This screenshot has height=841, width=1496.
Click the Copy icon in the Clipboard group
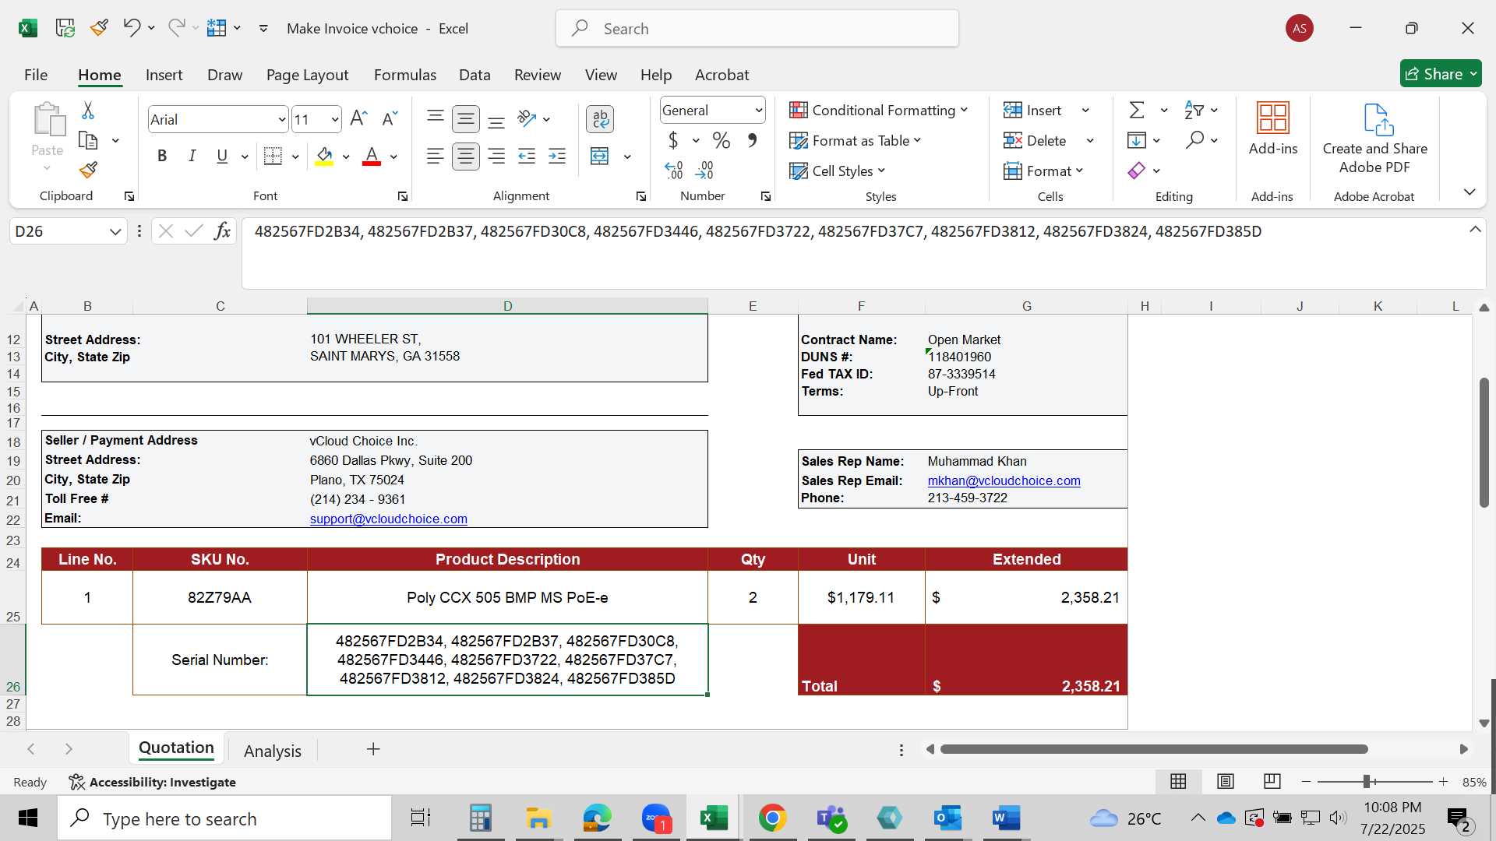click(x=88, y=140)
